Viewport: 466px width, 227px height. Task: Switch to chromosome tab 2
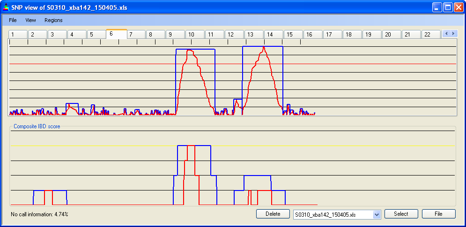37,35
